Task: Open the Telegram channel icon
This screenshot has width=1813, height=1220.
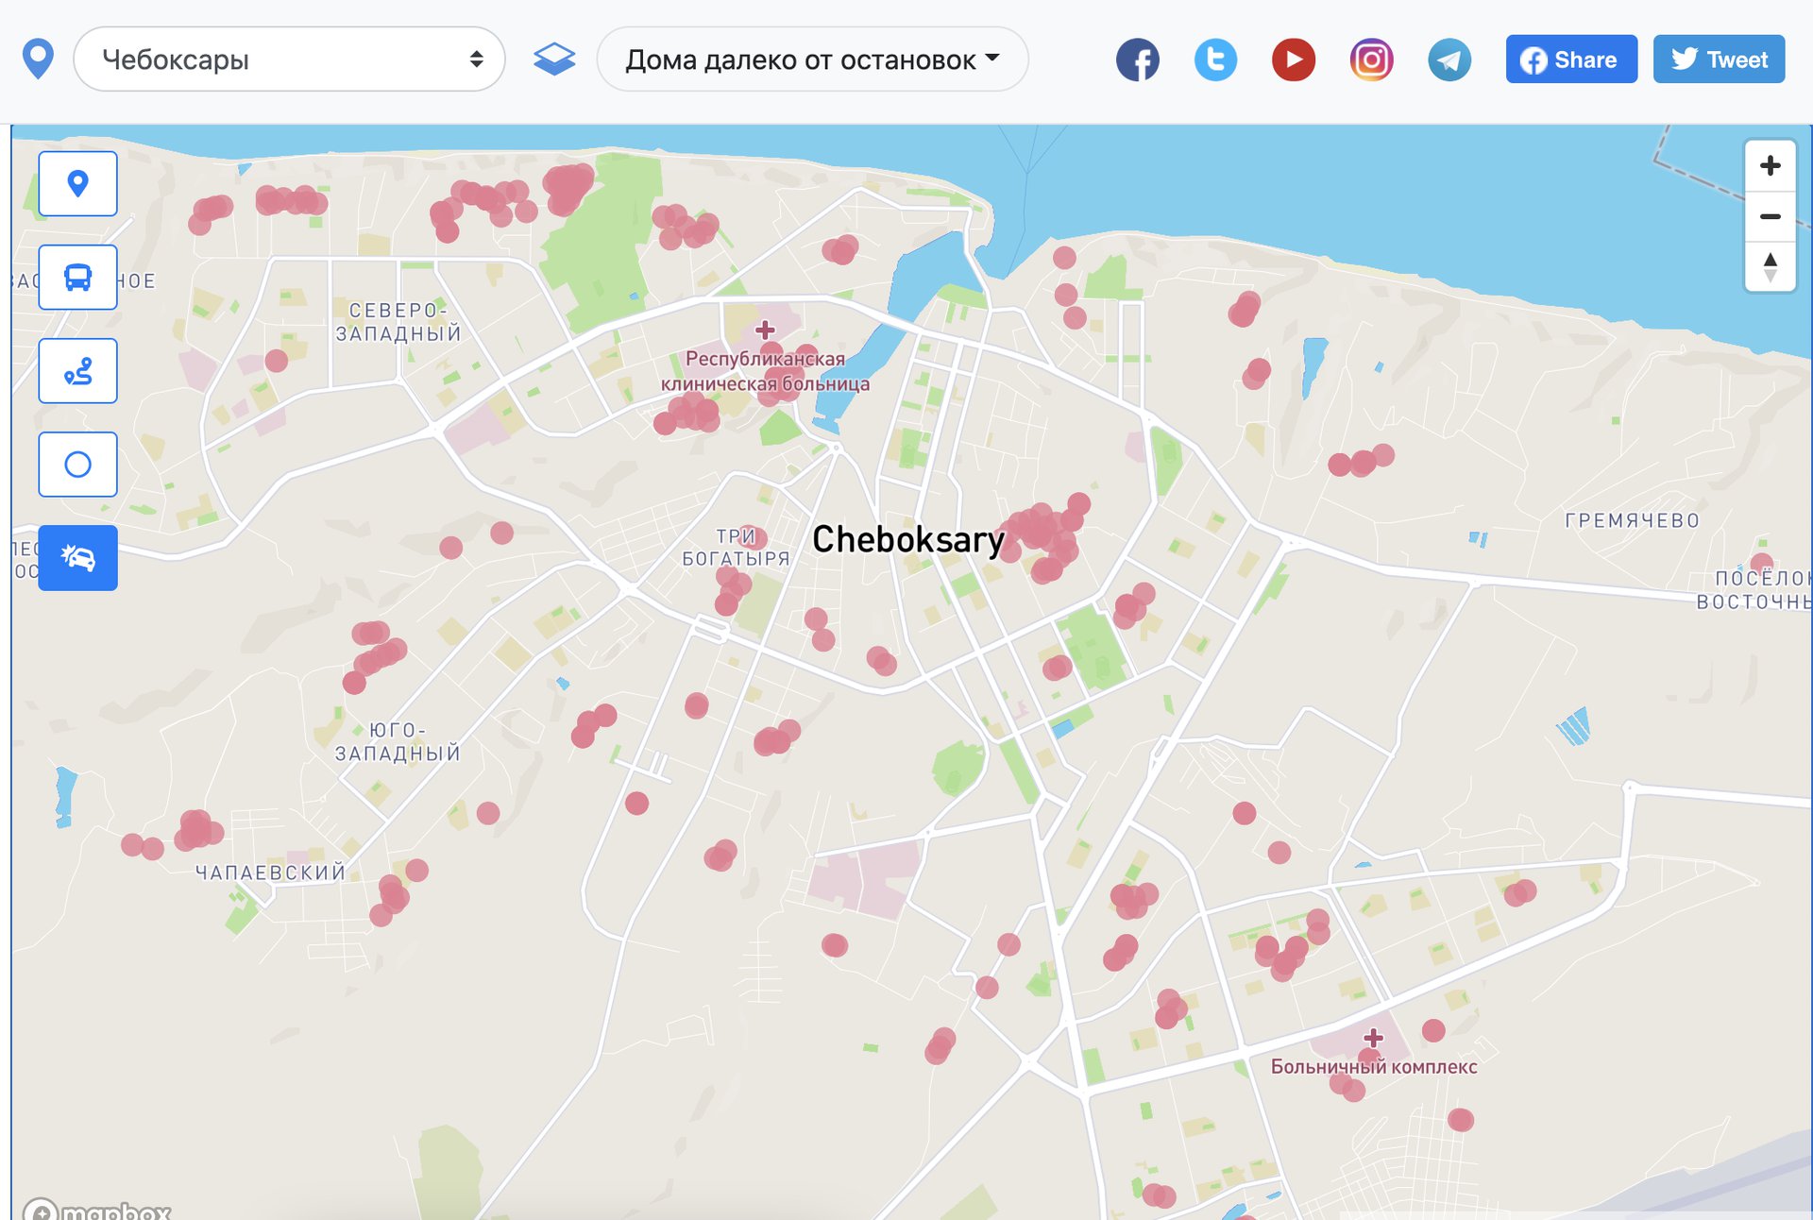Action: (1449, 59)
